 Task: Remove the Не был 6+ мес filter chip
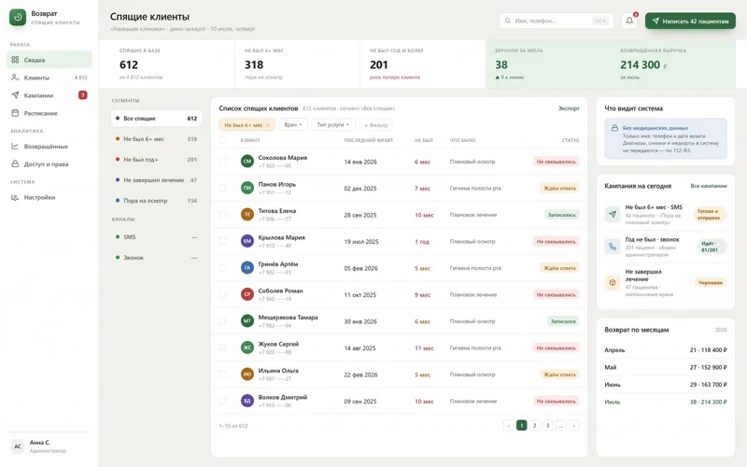click(x=268, y=125)
